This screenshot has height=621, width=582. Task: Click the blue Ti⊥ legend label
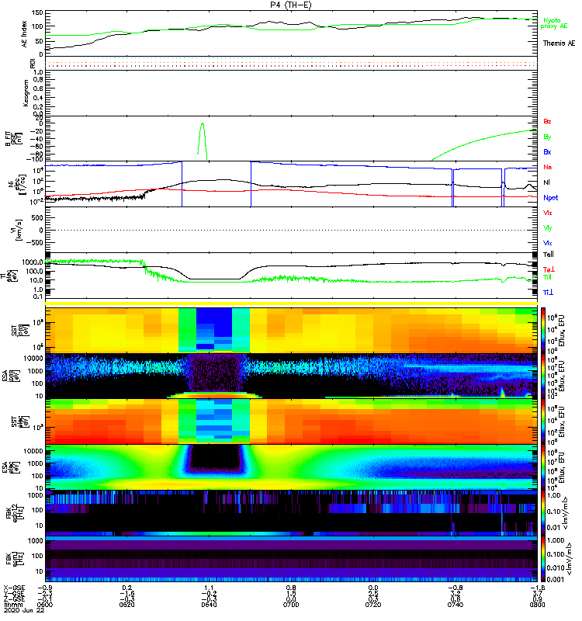point(548,293)
